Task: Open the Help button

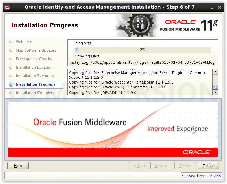Action: click(18, 166)
